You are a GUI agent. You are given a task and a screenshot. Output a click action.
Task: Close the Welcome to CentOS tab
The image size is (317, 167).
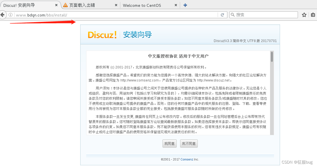(176, 5)
